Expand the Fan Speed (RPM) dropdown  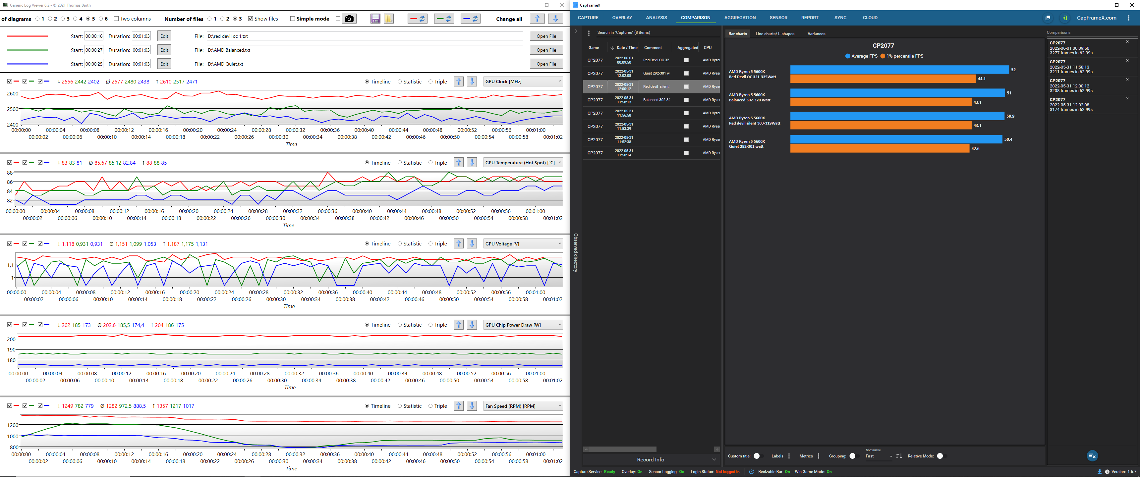[x=523, y=406]
